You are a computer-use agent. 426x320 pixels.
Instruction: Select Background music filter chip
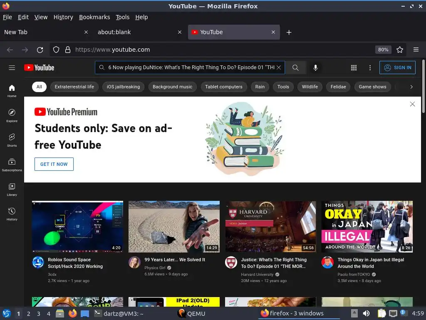[173, 87]
